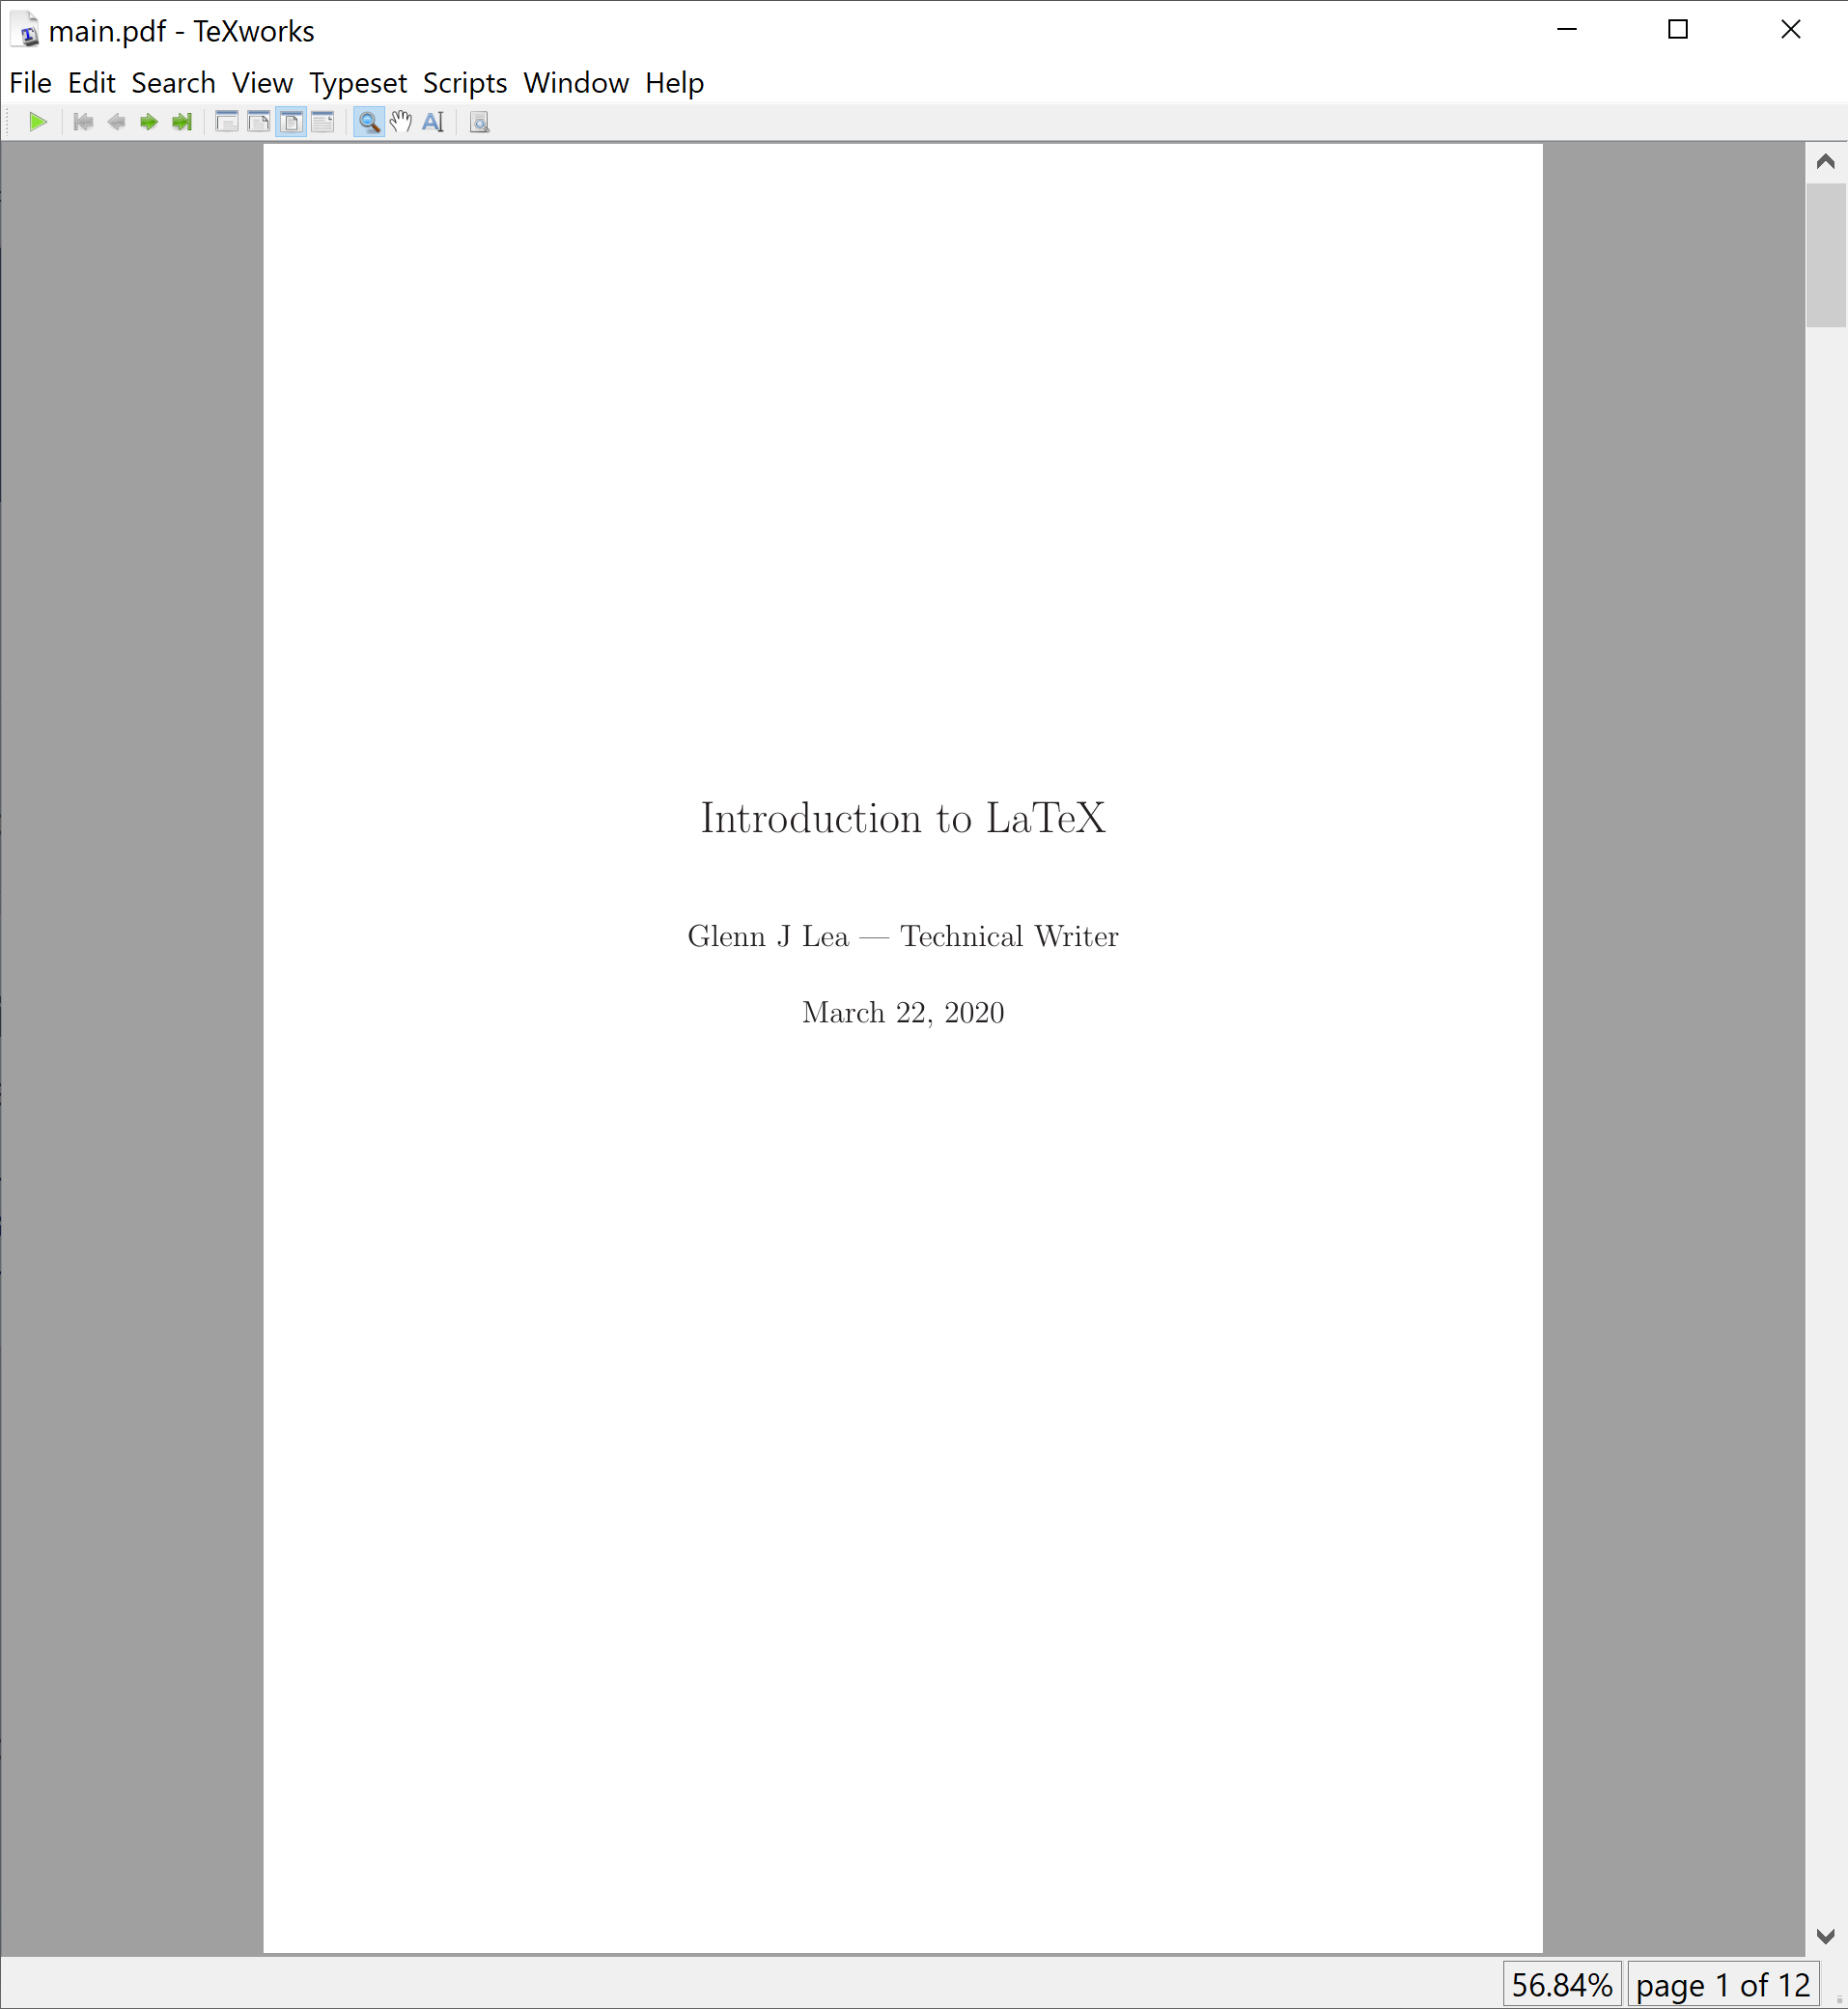Close the main.pdf window
The image size is (1848, 2009).
pos(1791,30)
